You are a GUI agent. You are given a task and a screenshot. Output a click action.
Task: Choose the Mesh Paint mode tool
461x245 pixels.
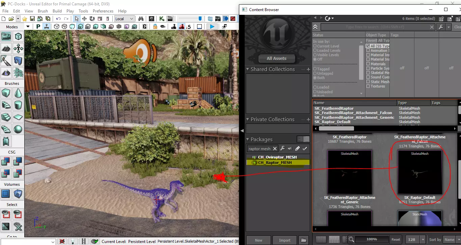pos(6,61)
